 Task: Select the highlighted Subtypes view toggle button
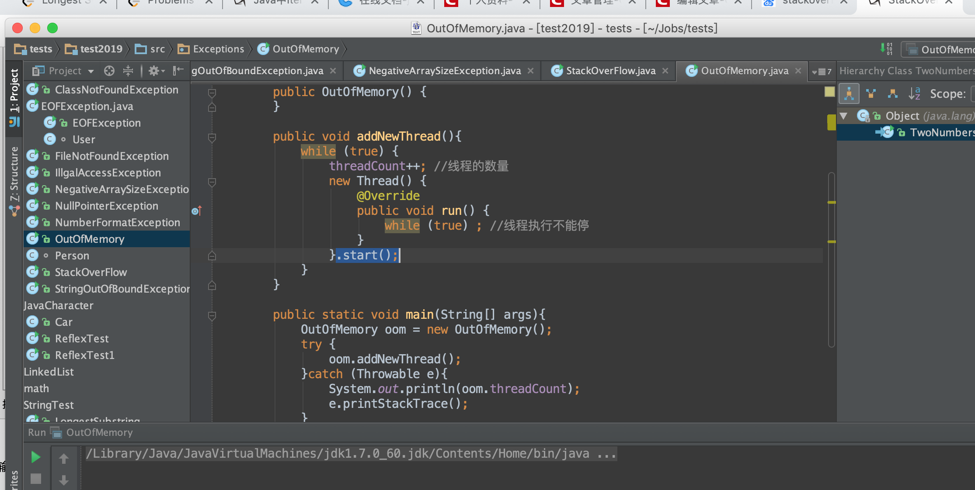coord(849,93)
